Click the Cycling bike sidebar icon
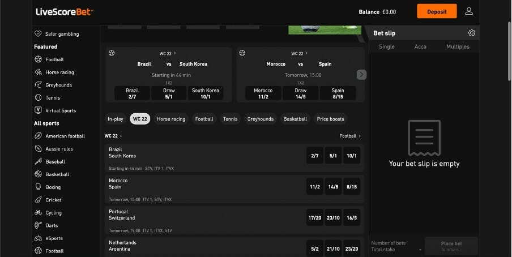512x257 pixels. [38, 212]
